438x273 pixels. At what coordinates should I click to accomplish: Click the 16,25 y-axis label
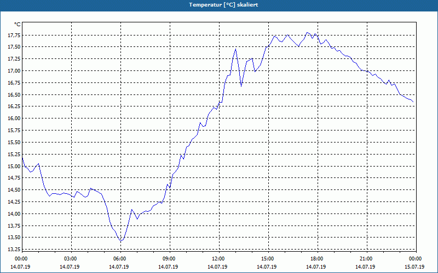click(14, 106)
